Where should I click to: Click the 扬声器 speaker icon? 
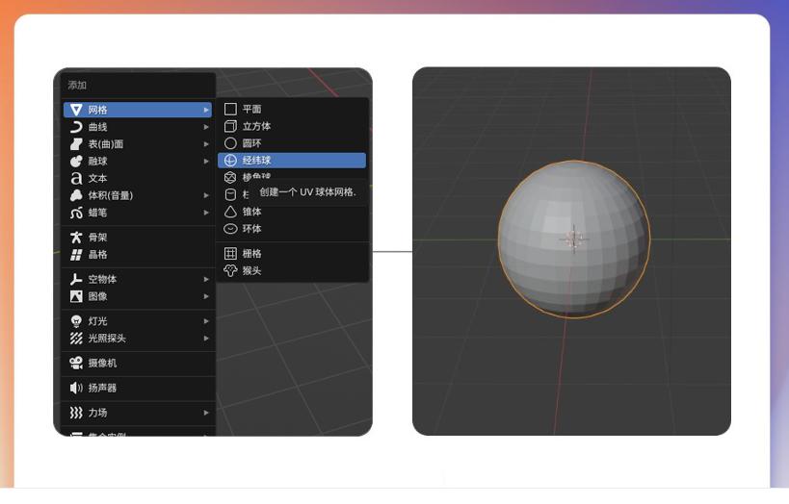click(x=76, y=388)
